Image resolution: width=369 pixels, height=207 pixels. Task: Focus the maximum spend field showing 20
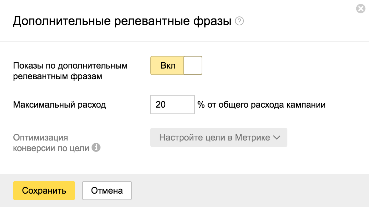pyautogui.click(x=172, y=105)
